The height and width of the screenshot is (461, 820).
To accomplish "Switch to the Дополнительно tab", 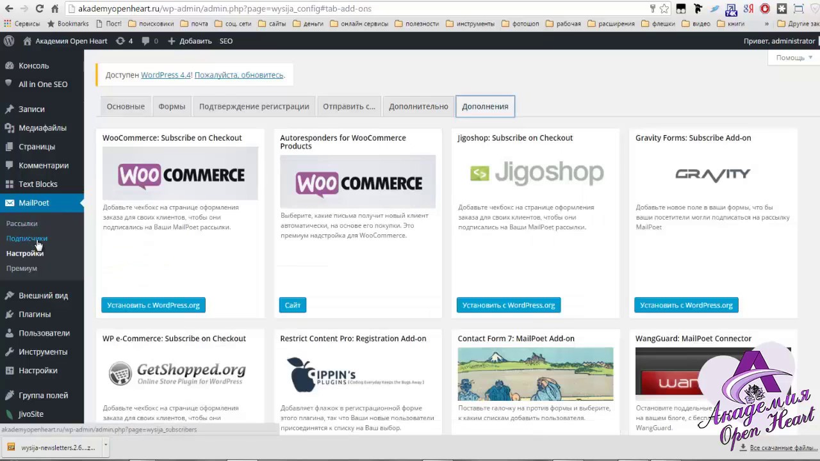I will coord(418,106).
